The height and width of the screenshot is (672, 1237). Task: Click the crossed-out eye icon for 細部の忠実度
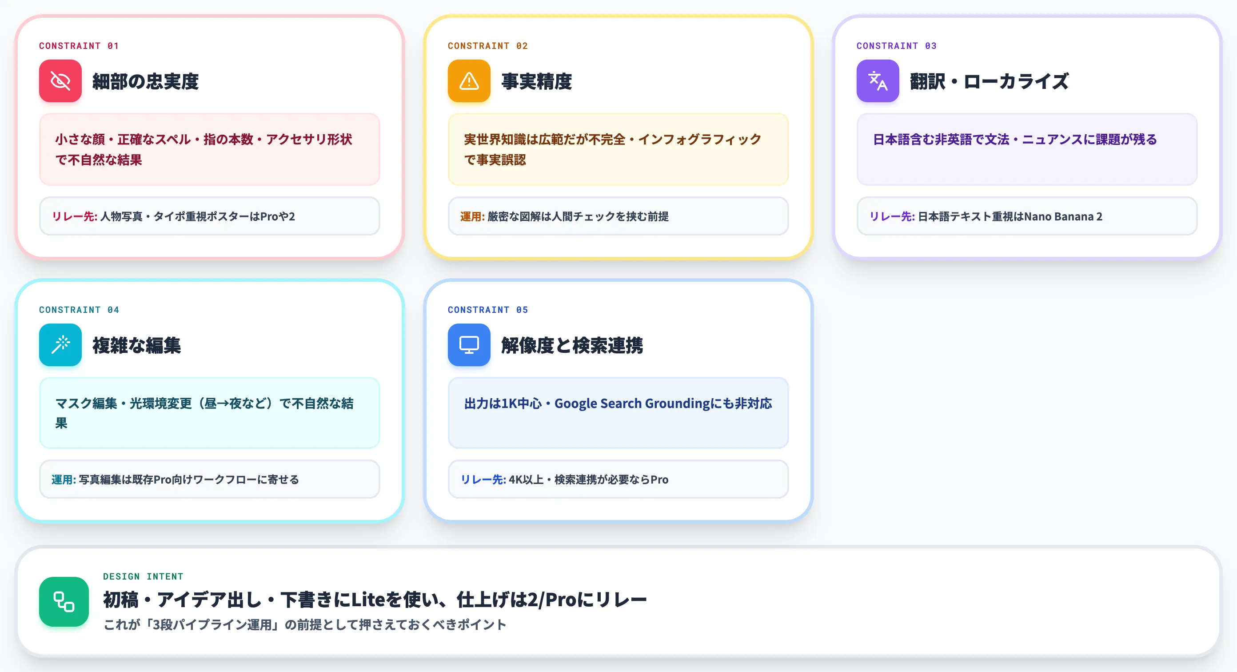click(x=60, y=81)
